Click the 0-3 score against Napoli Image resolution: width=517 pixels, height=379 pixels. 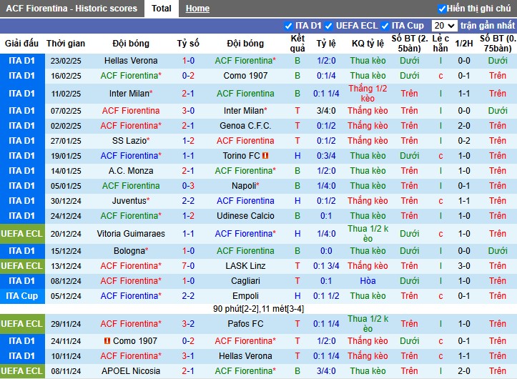[188, 186]
